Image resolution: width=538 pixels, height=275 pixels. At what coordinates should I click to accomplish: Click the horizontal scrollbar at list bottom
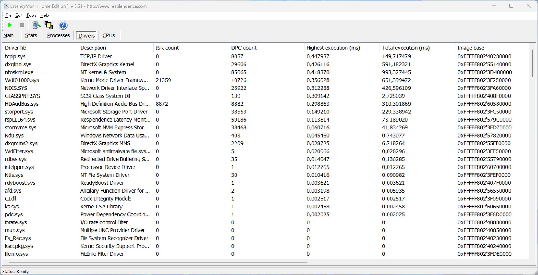pyautogui.click(x=158, y=262)
